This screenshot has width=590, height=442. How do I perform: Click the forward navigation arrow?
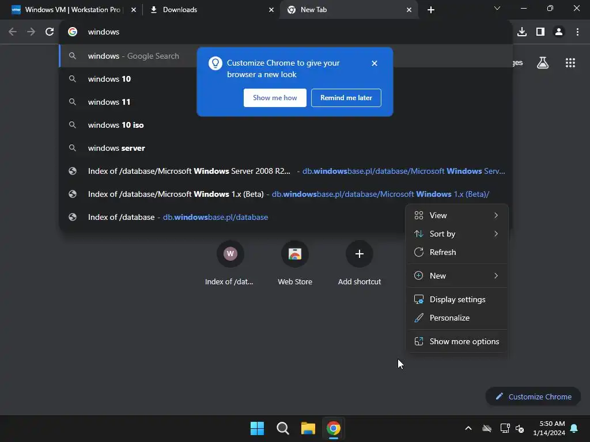tap(31, 32)
